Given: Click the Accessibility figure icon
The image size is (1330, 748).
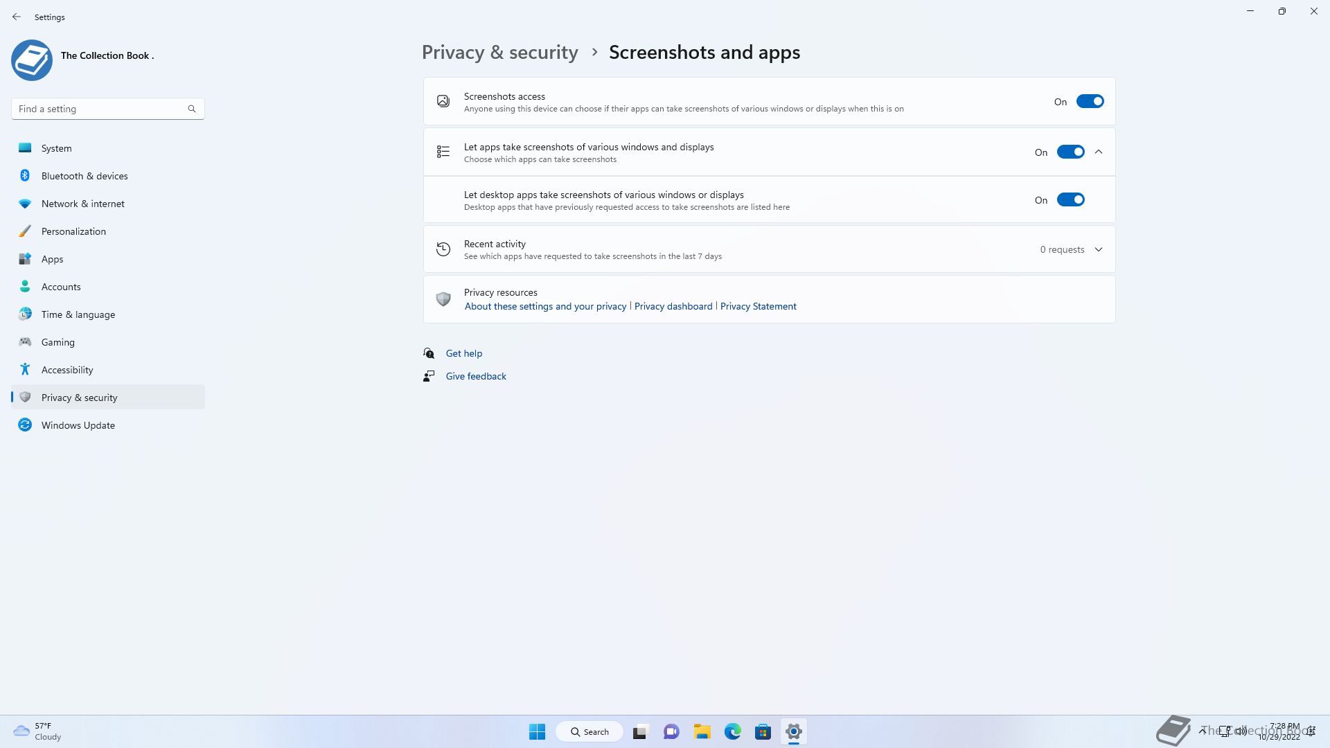Looking at the screenshot, I should click(x=25, y=369).
